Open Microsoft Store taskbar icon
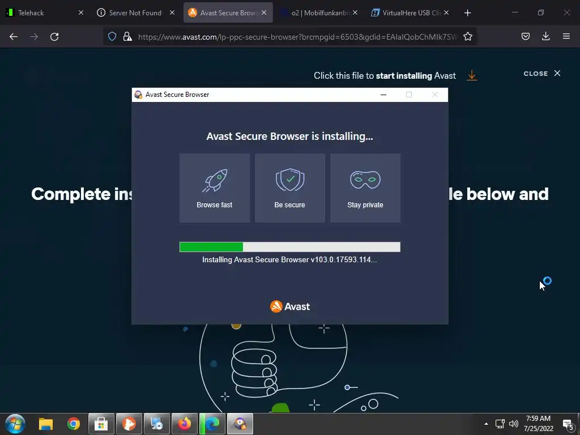The image size is (580, 435). click(x=101, y=424)
